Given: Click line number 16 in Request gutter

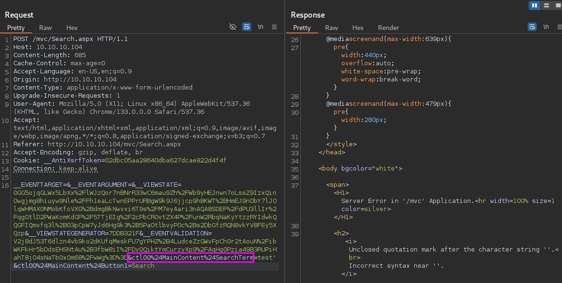Looking at the screenshot, I should (5, 185).
